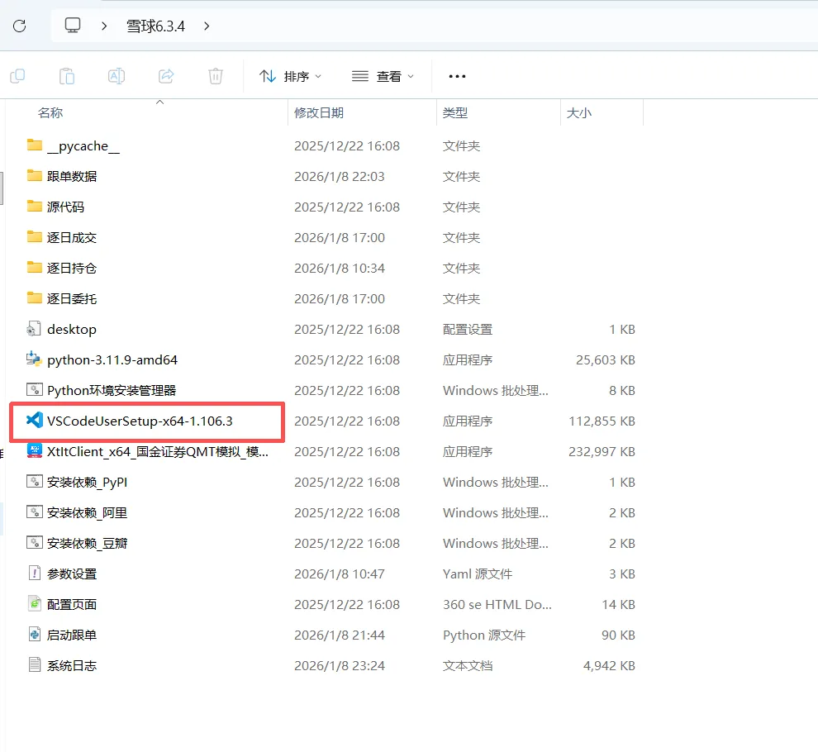Click file name __pycache__

(83, 146)
